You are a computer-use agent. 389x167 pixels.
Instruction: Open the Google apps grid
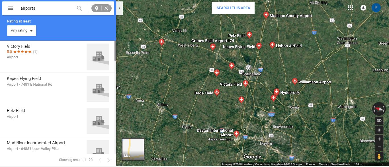(x=351, y=8)
